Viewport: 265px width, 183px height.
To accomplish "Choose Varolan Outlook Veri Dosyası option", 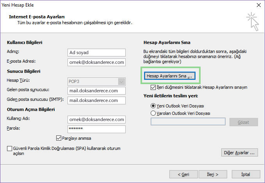I will [153, 113].
